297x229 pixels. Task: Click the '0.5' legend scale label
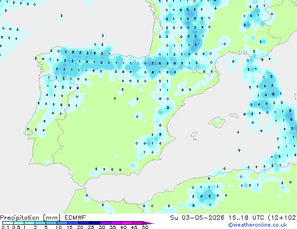tap(16, 227)
